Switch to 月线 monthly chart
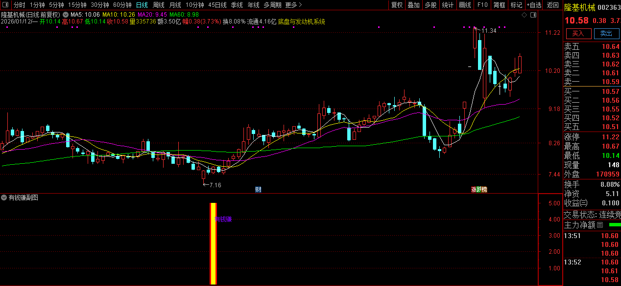This screenshot has width=621, height=286. (175, 5)
